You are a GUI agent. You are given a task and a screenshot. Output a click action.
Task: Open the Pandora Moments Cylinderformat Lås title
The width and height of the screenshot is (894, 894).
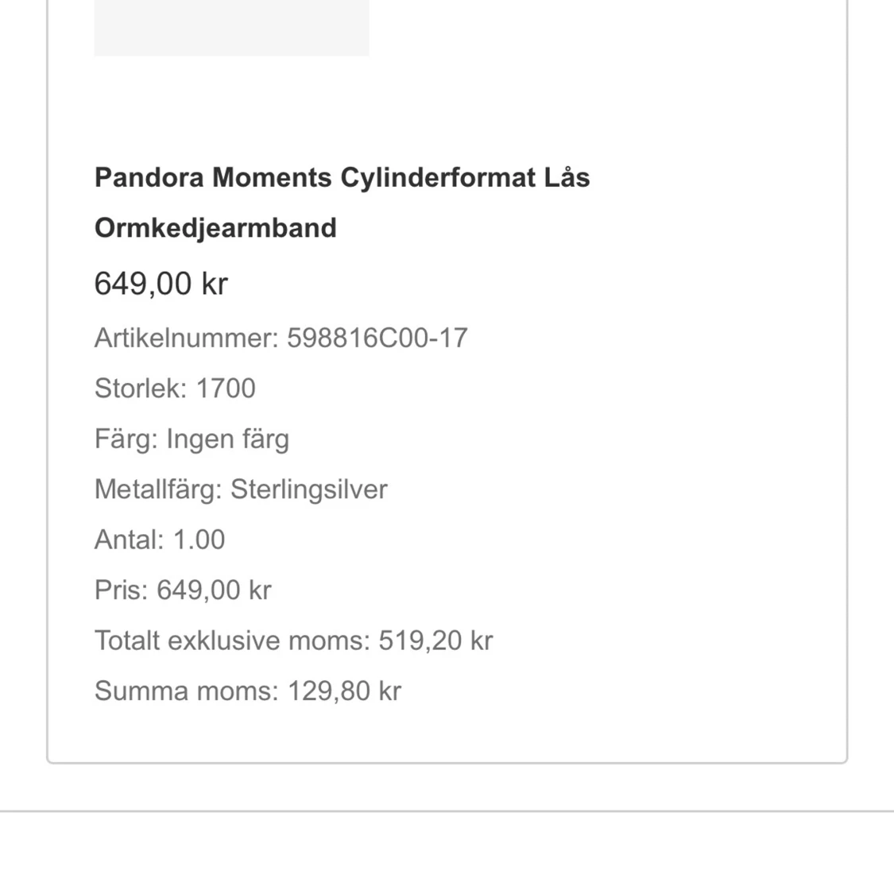coord(342,177)
